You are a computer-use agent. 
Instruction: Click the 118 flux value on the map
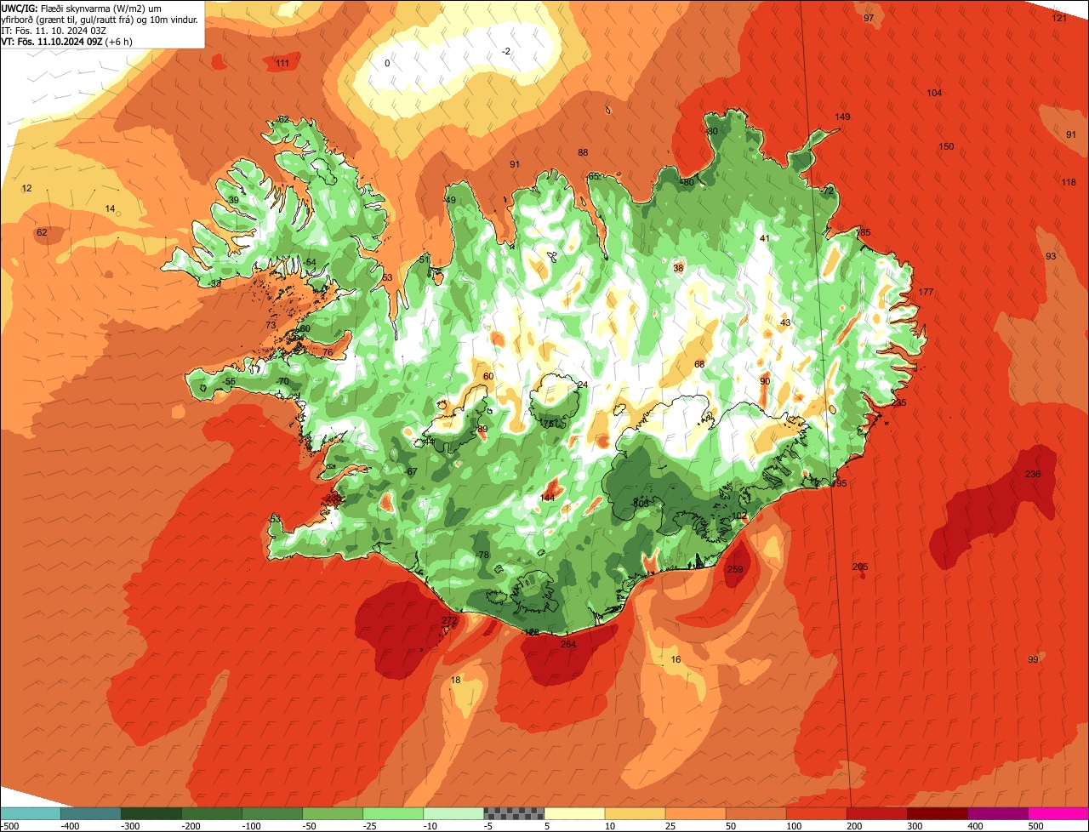tap(1069, 182)
